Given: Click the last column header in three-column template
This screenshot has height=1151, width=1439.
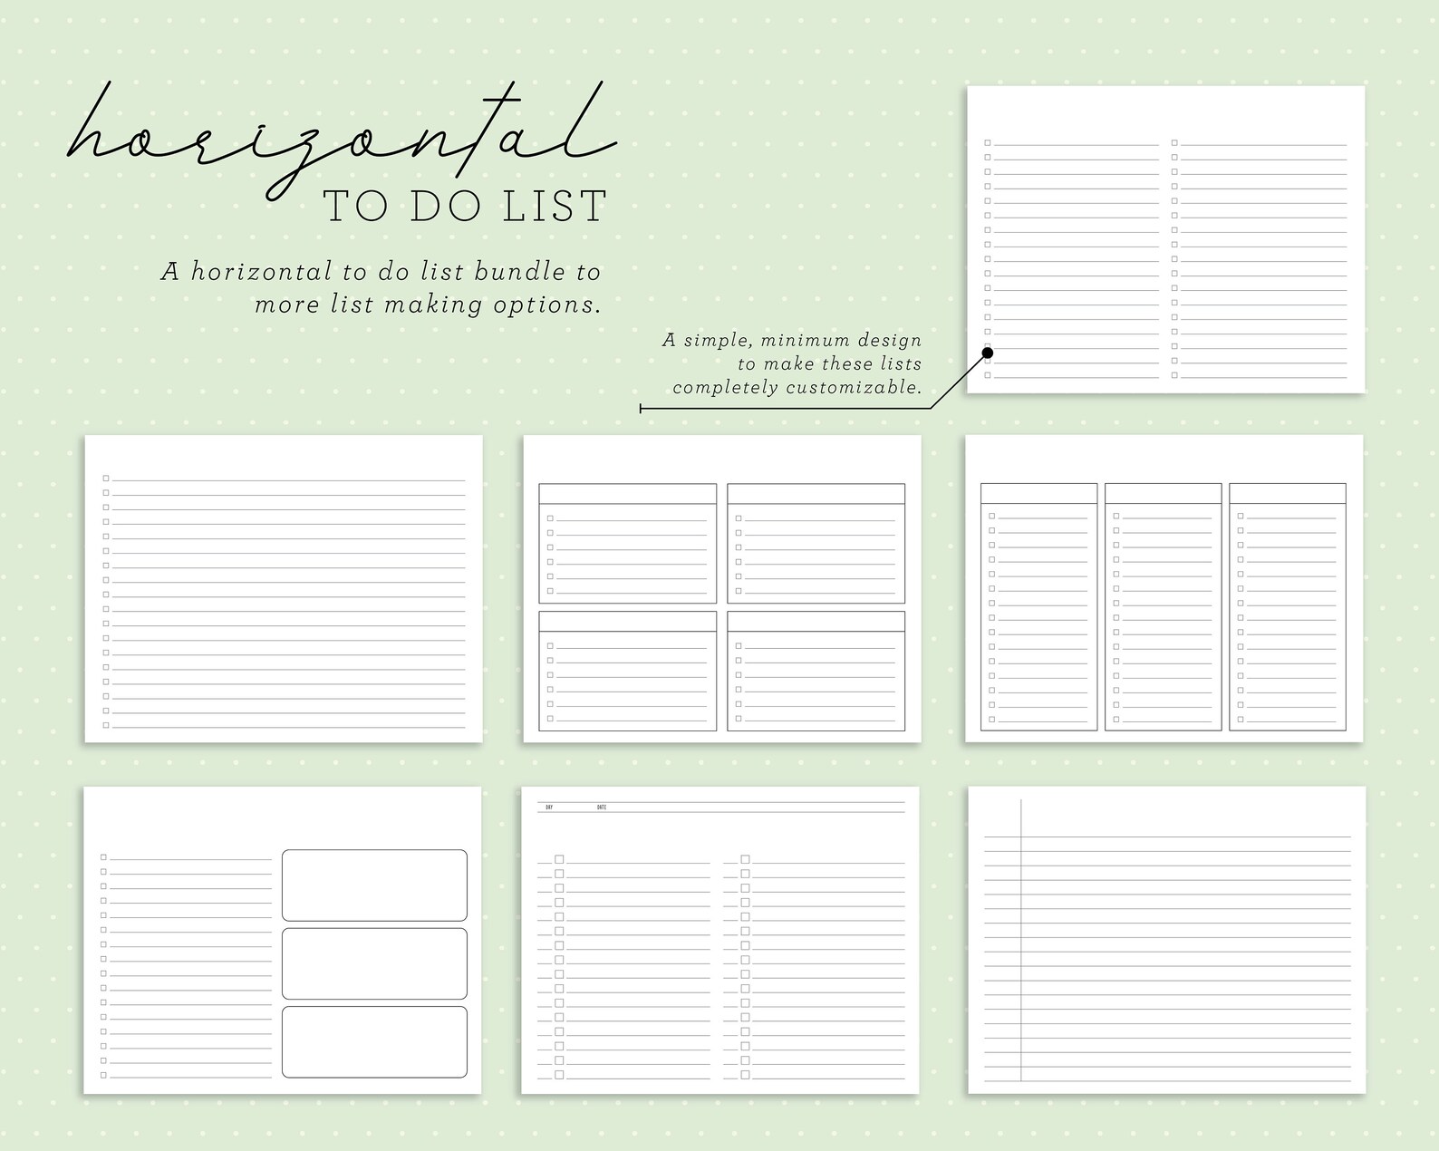Looking at the screenshot, I should pyautogui.click(x=1288, y=493).
